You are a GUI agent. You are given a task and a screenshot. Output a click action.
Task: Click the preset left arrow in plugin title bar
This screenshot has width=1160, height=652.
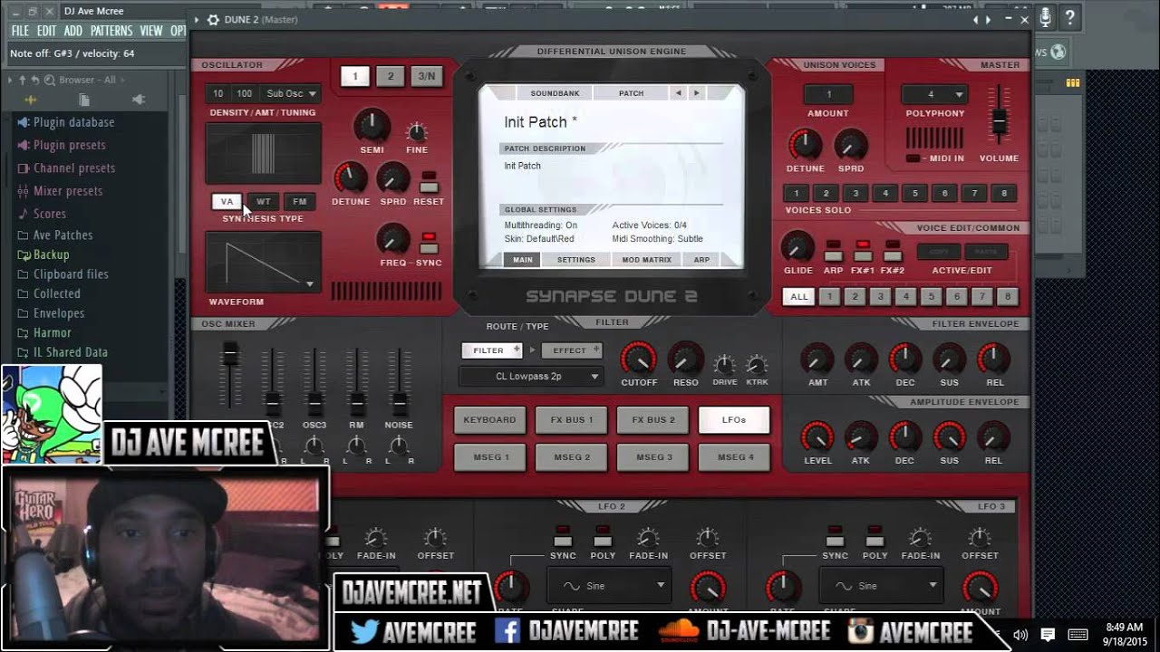click(x=974, y=18)
